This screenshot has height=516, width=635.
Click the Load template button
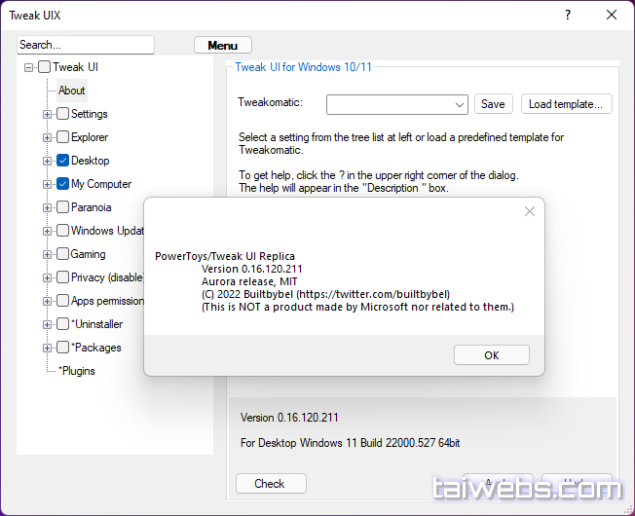tap(566, 104)
